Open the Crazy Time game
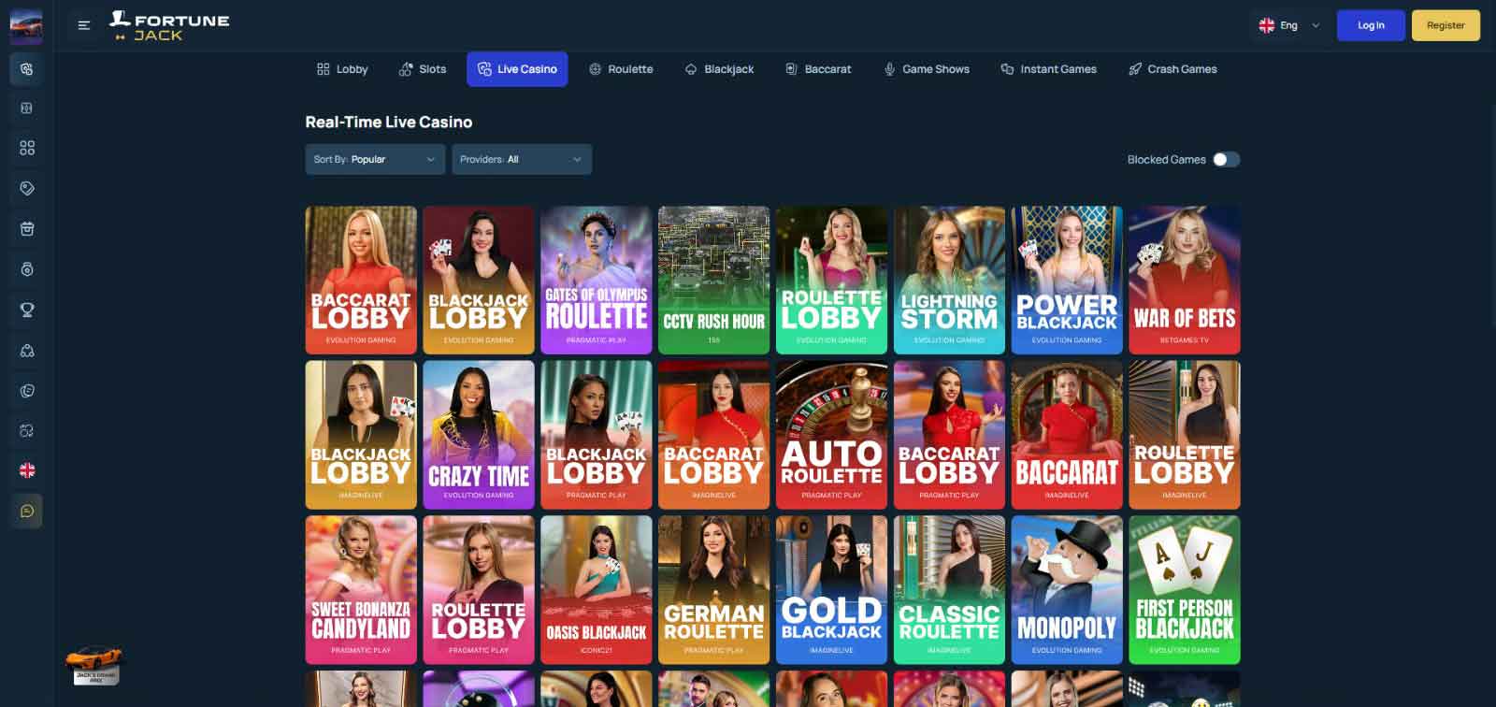 tap(479, 435)
